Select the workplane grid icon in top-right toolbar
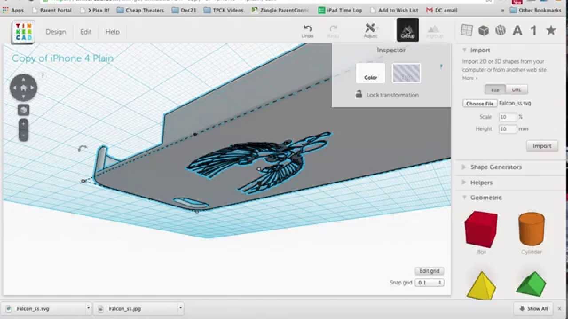This screenshot has width=568, height=319. coord(466,30)
